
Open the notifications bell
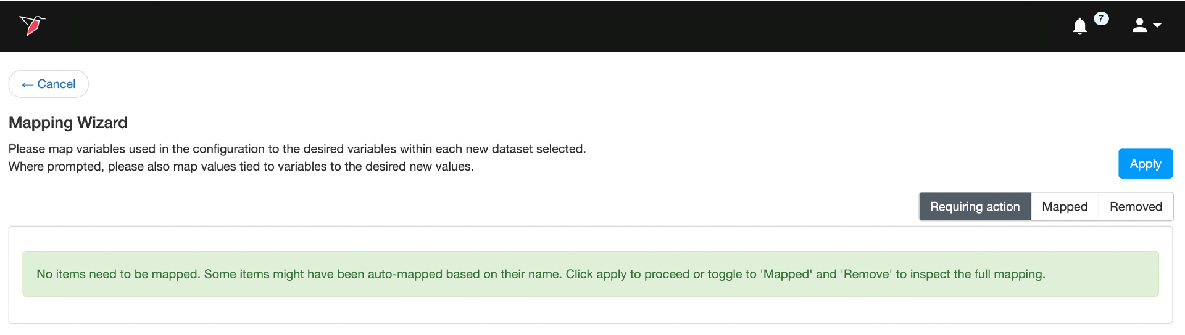pyautogui.click(x=1079, y=26)
